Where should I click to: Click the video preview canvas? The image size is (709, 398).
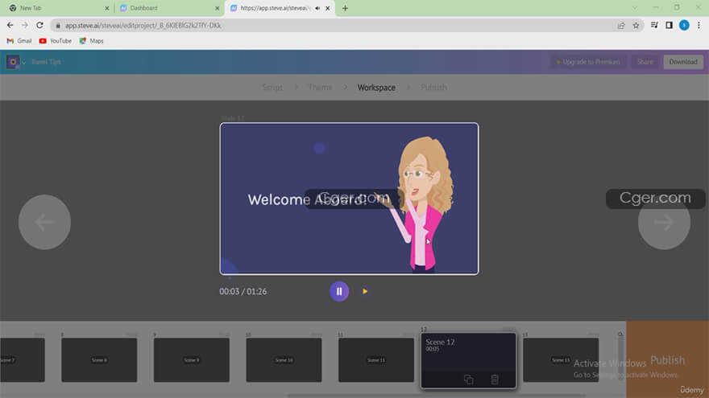point(349,199)
